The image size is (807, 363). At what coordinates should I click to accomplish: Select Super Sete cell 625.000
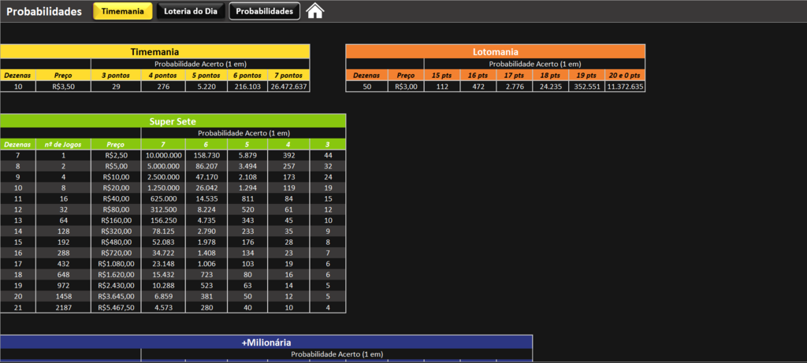163,198
